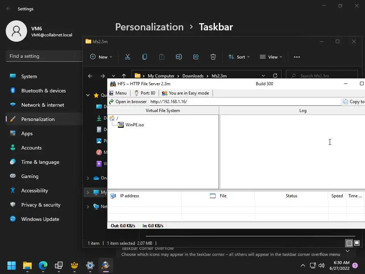Click the Share icon in Explorer toolbar

coord(196,57)
